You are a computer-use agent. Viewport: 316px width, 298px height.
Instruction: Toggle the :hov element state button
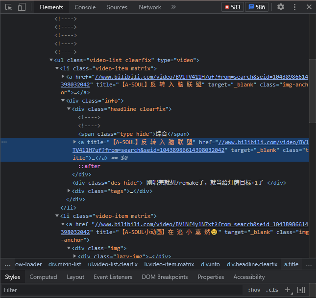[x=254, y=290]
